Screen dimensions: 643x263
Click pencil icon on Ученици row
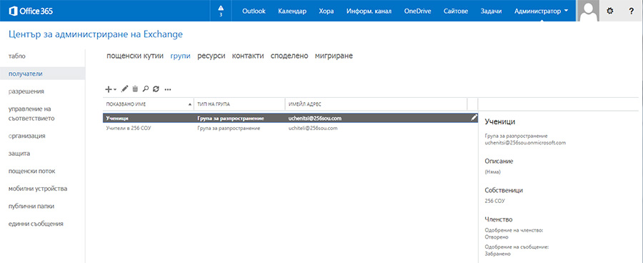[x=474, y=118]
